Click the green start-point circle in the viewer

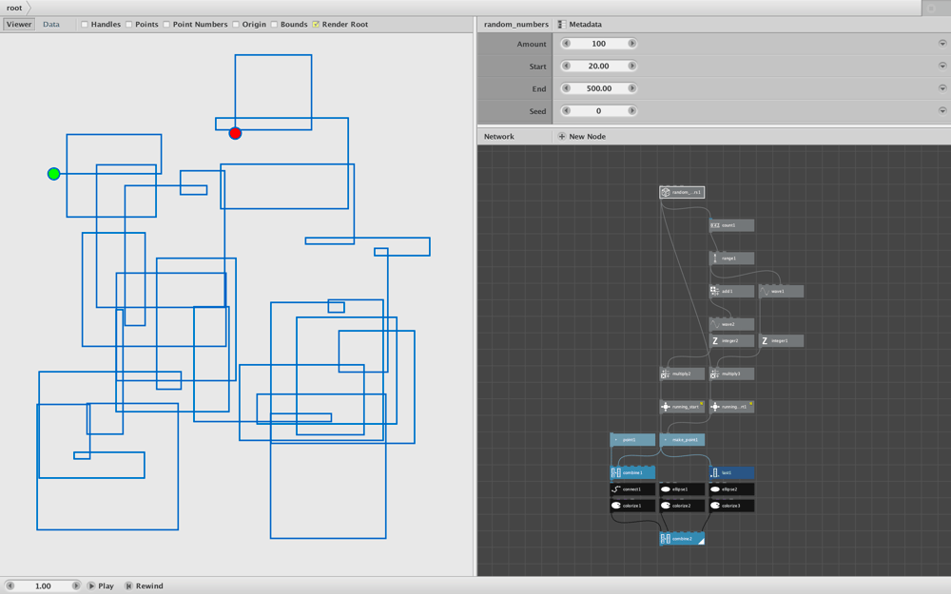click(54, 174)
